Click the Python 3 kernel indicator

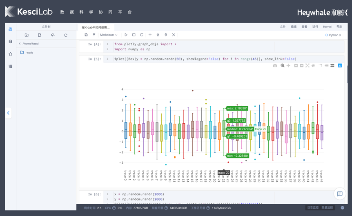tap(333, 35)
